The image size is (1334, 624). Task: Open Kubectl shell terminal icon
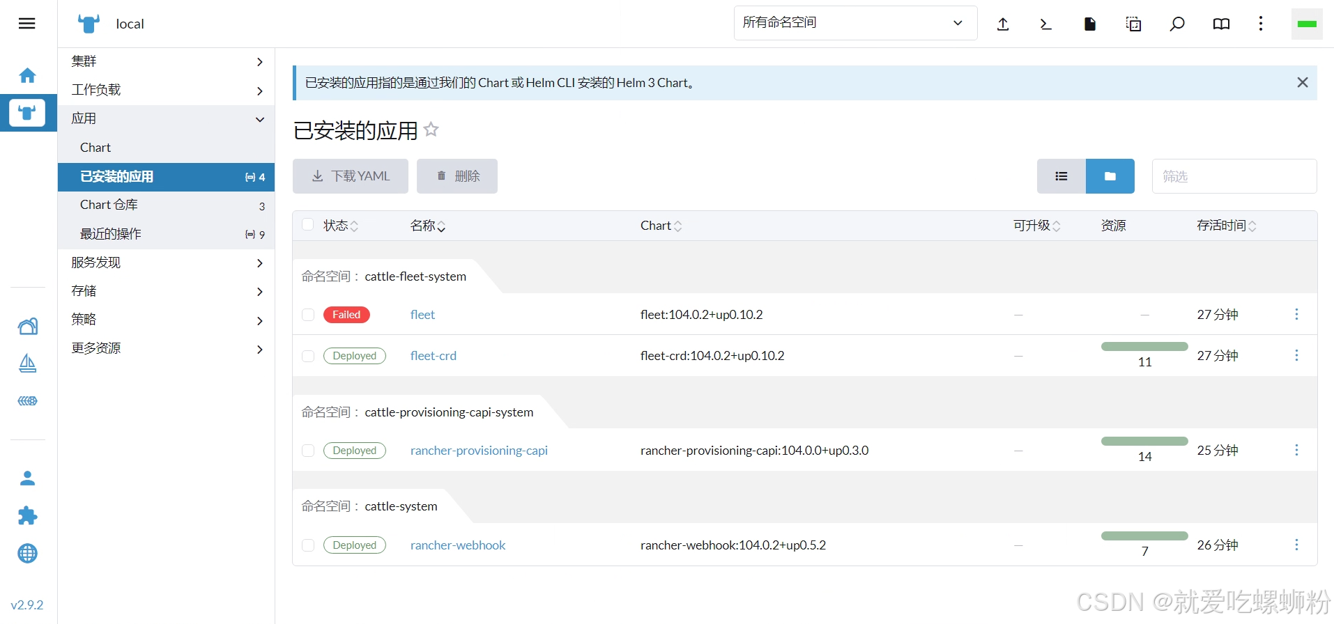[x=1045, y=24]
